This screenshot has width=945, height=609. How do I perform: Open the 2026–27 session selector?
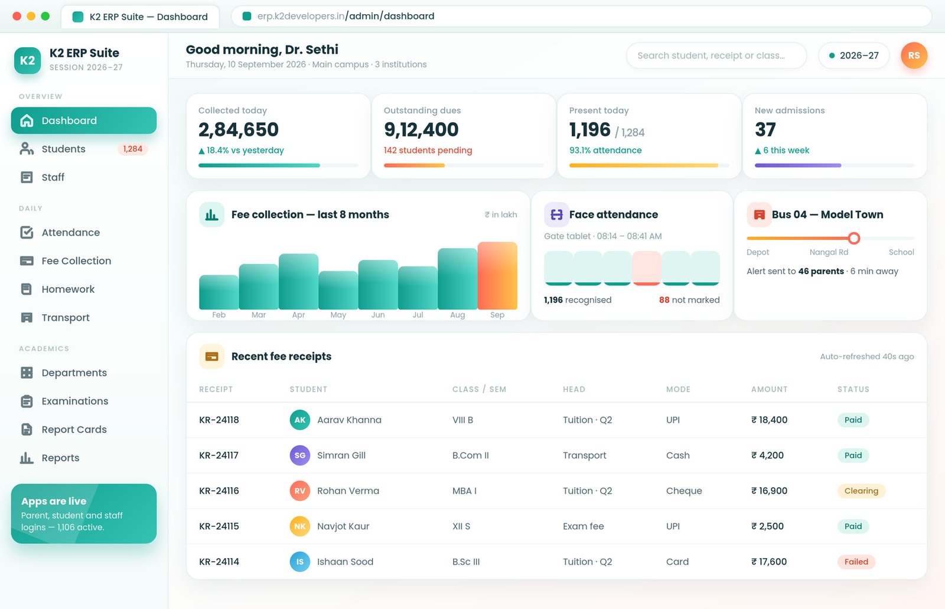click(x=853, y=56)
